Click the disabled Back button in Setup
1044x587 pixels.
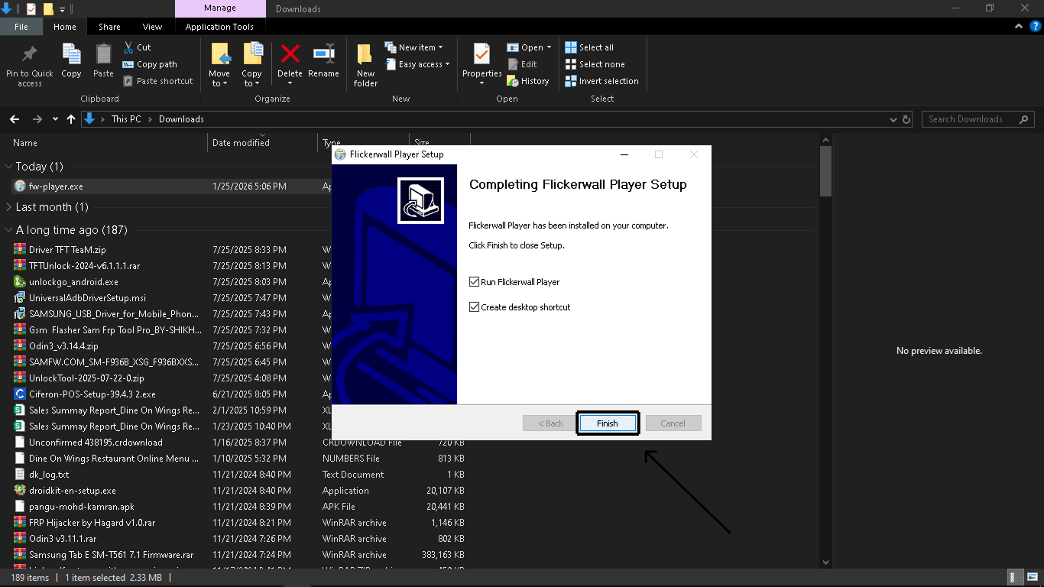tap(550, 423)
